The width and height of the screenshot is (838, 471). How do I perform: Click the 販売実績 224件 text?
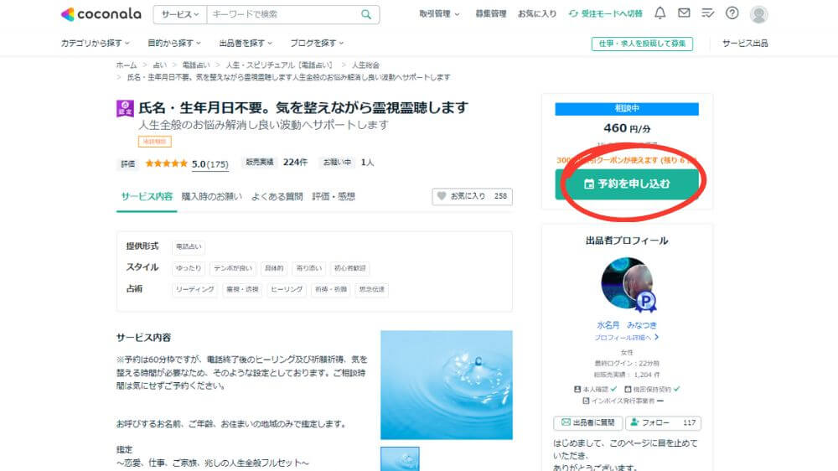tap(276, 162)
